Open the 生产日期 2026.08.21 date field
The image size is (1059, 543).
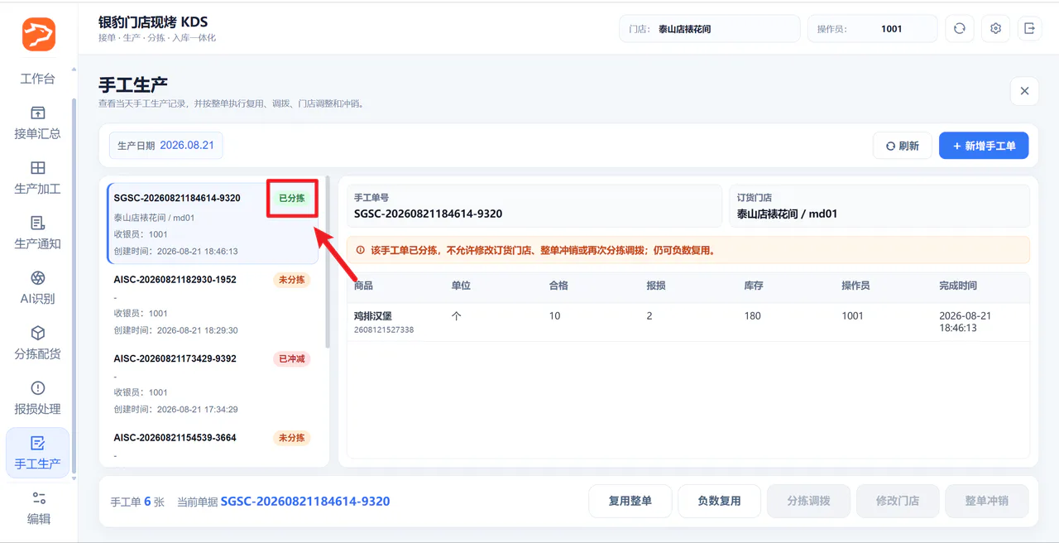[x=166, y=146]
